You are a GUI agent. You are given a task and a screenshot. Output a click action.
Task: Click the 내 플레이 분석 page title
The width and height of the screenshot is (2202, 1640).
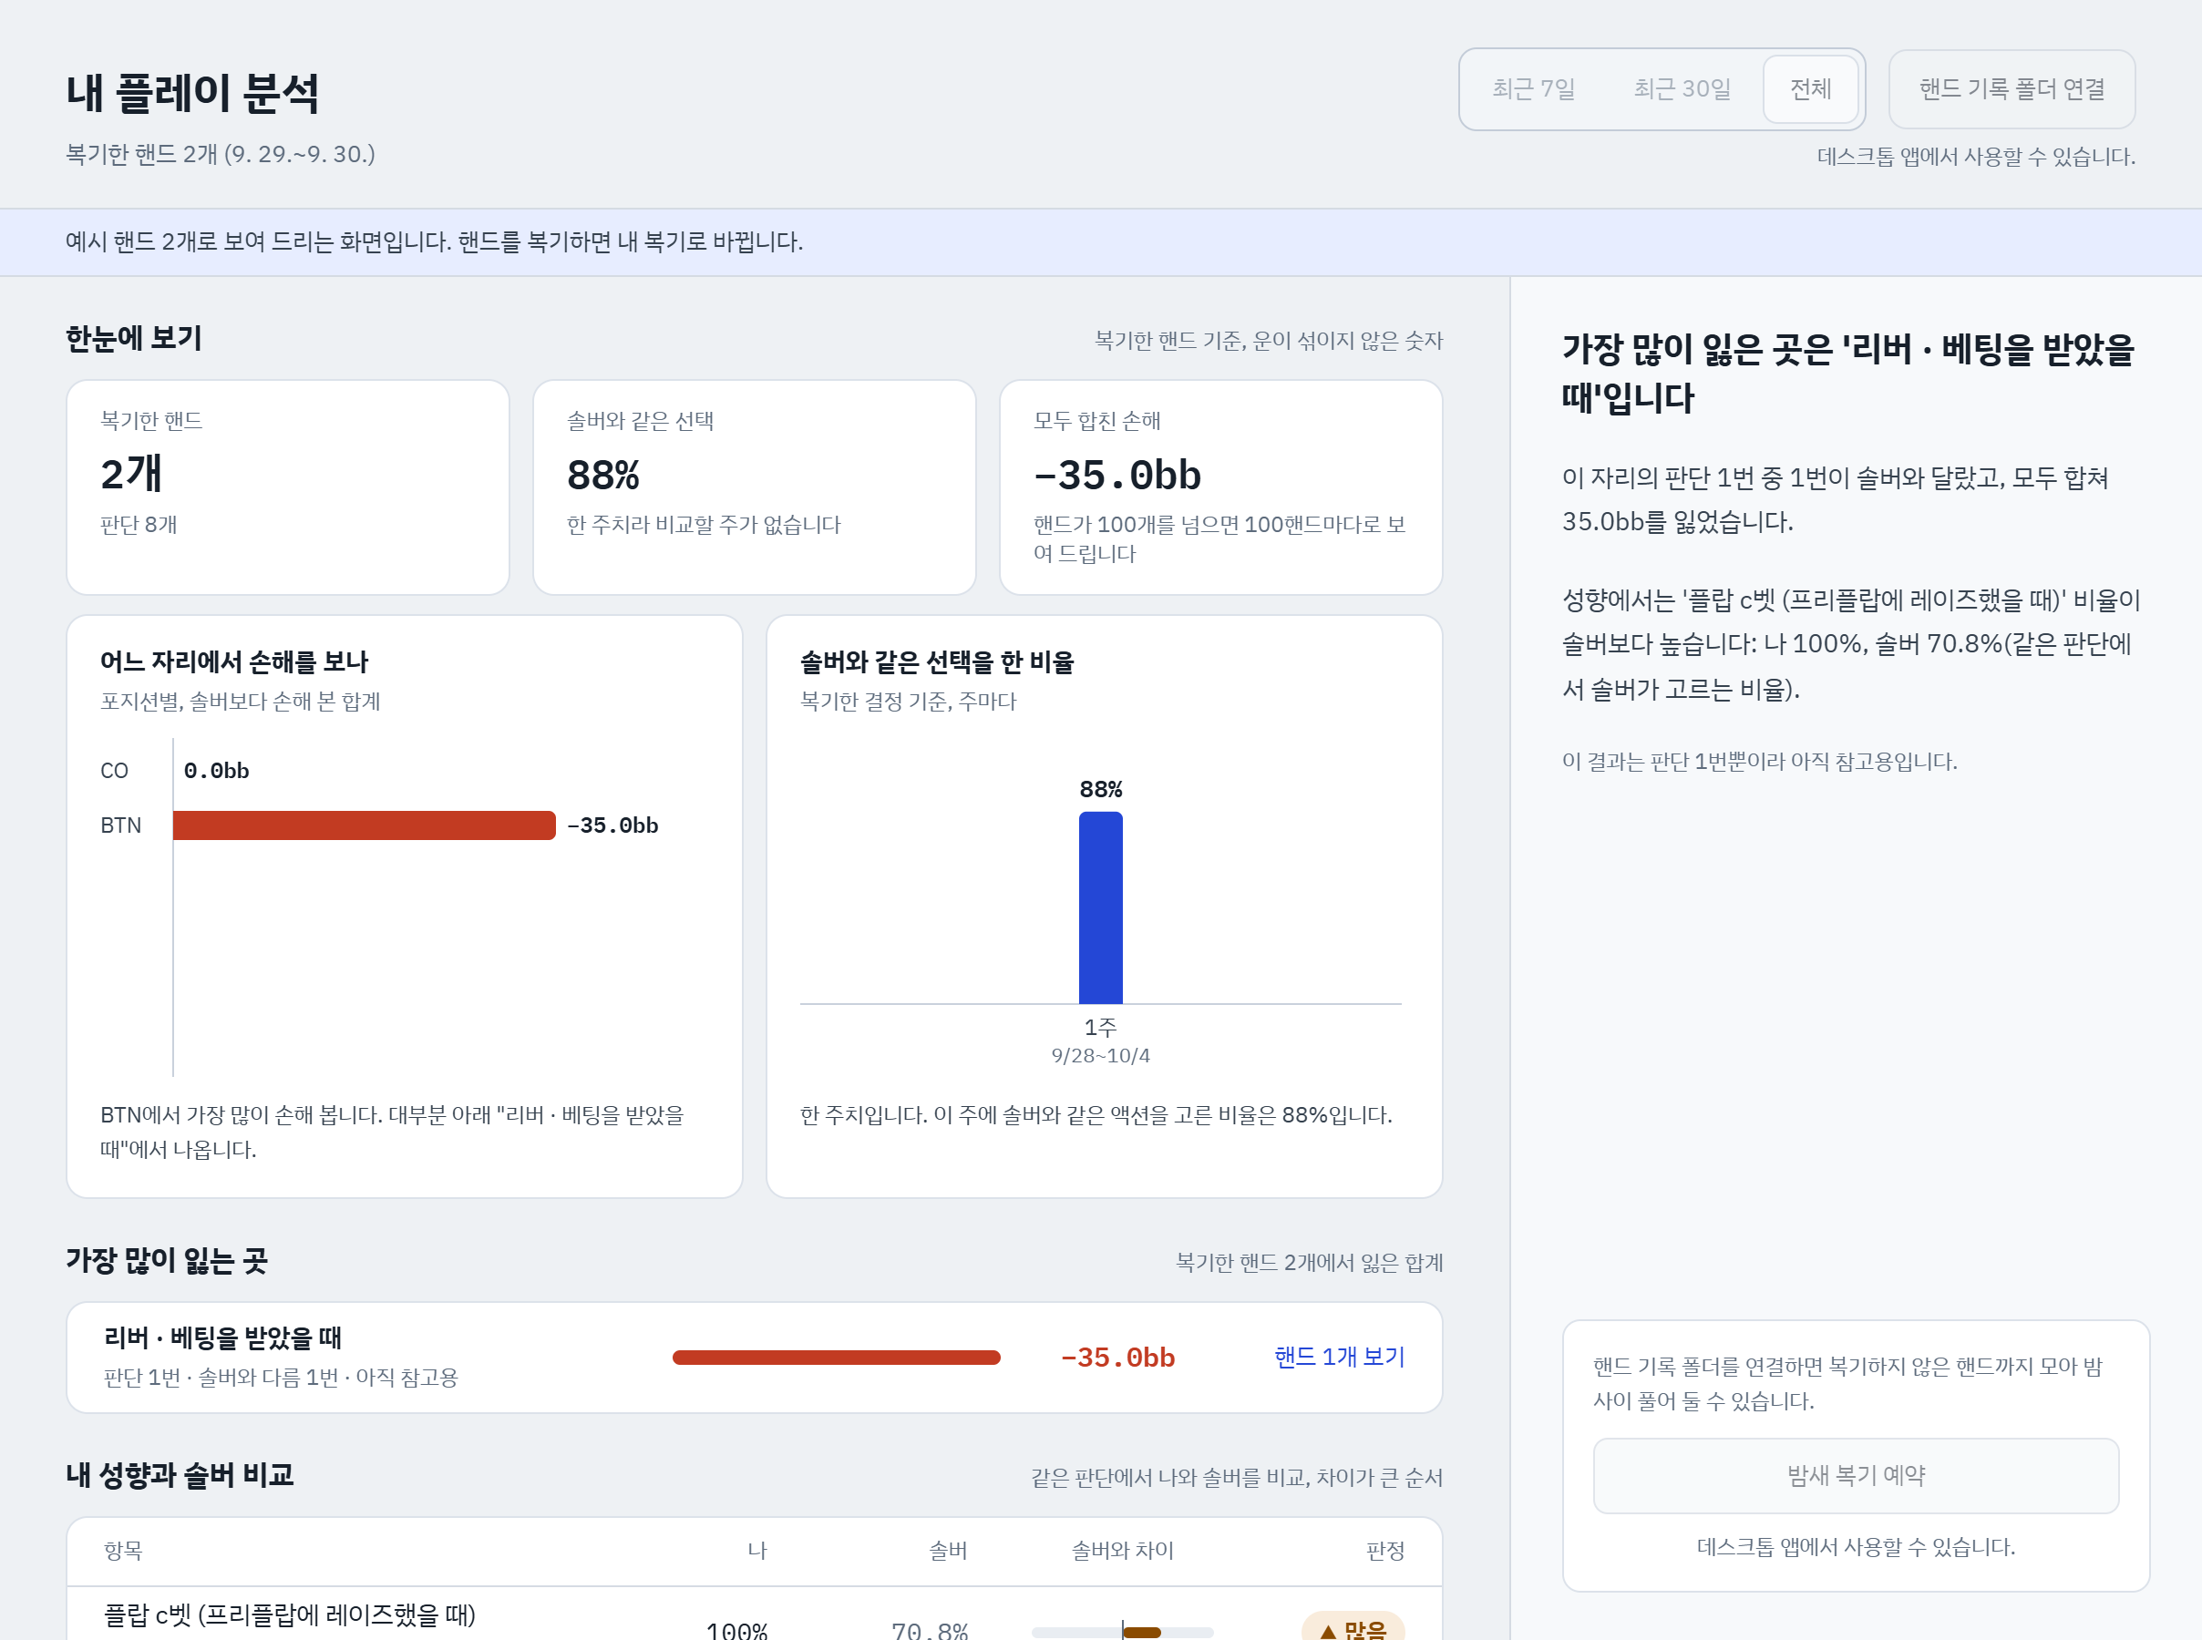192,92
